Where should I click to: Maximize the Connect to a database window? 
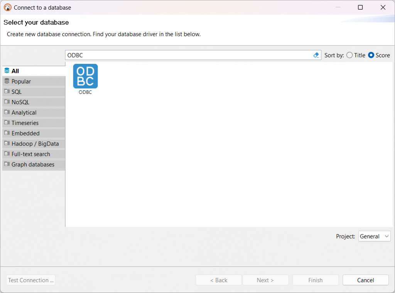pyautogui.click(x=360, y=8)
